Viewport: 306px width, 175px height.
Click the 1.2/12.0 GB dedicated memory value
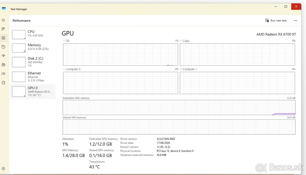point(100,144)
